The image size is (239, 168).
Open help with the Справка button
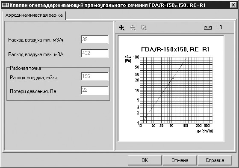[215, 160]
